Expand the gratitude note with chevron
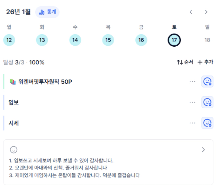This screenshot has height=186, width=216. [x=203, y=150]
